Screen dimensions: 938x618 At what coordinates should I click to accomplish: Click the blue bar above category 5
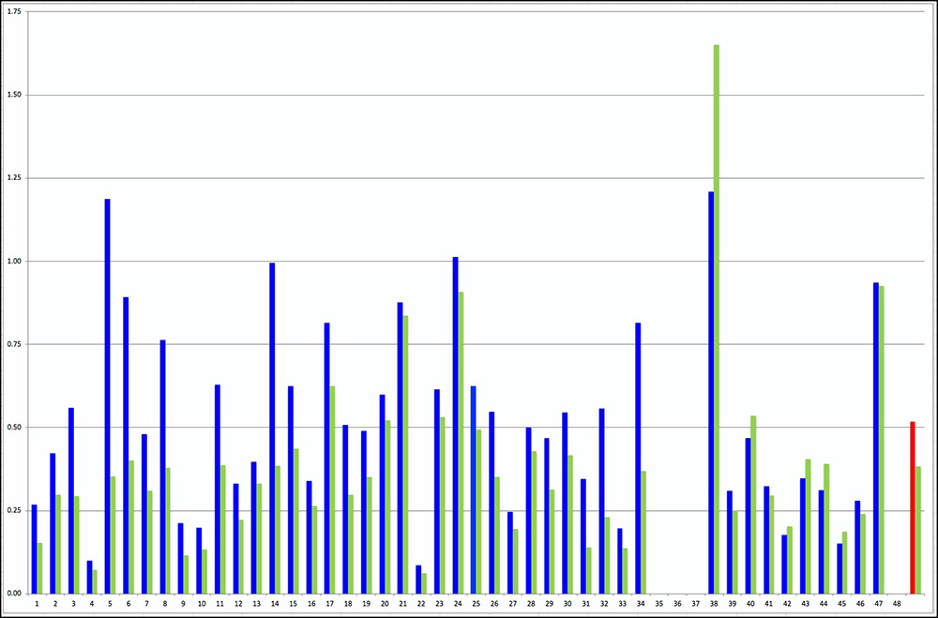click(108, 396)
